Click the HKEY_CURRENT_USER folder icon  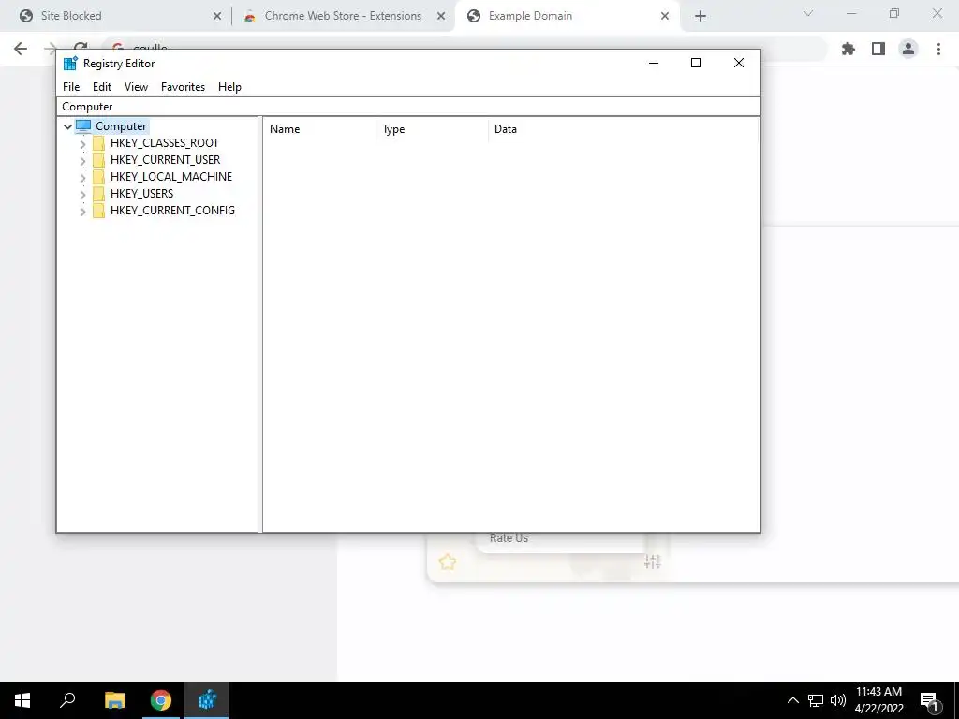click(98, 159)
